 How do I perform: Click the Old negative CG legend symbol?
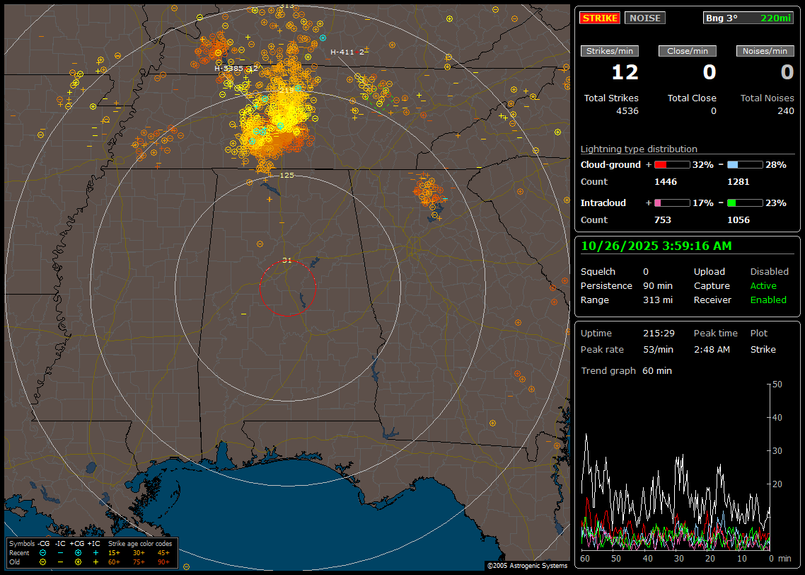tap(42, 562)
